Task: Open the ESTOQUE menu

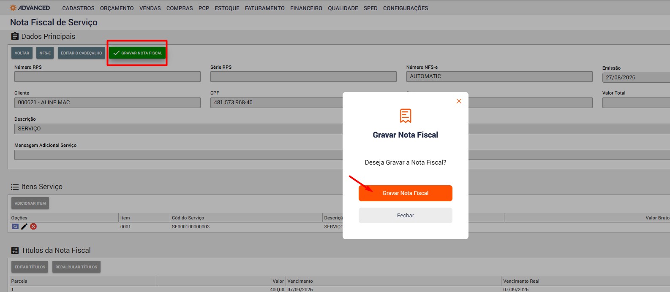Action: coord(227,8)
